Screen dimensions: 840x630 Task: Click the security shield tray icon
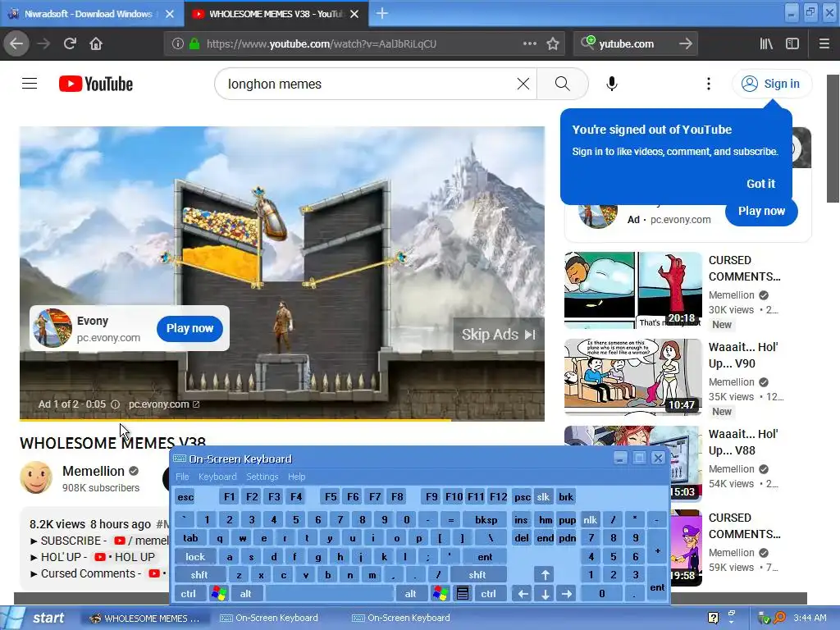tap(764, 619)
